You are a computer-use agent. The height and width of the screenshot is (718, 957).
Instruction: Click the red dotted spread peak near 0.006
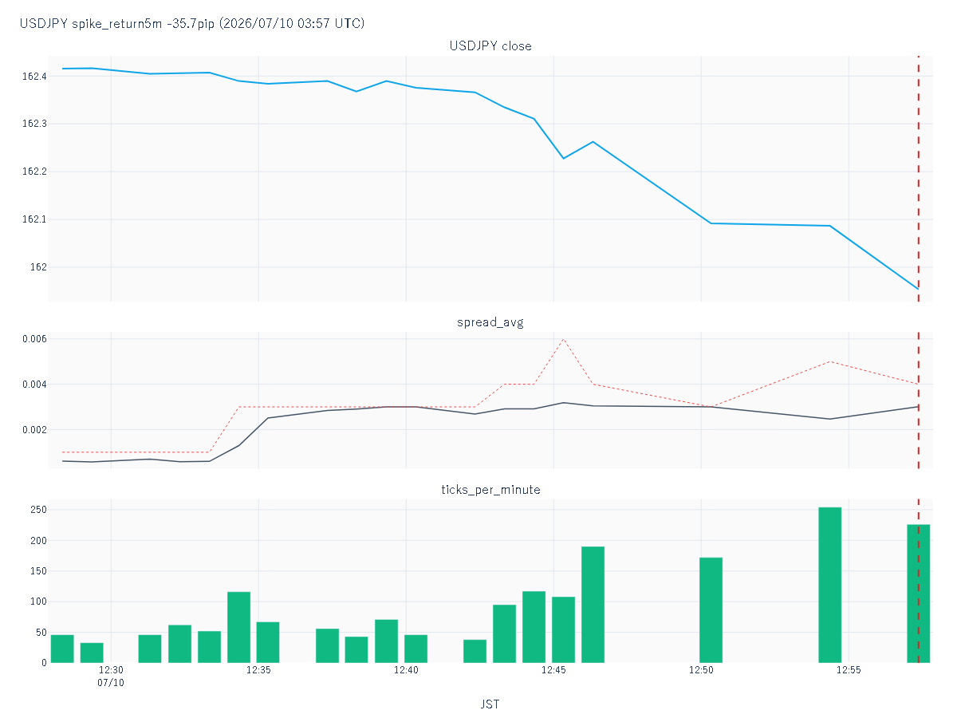564,340
